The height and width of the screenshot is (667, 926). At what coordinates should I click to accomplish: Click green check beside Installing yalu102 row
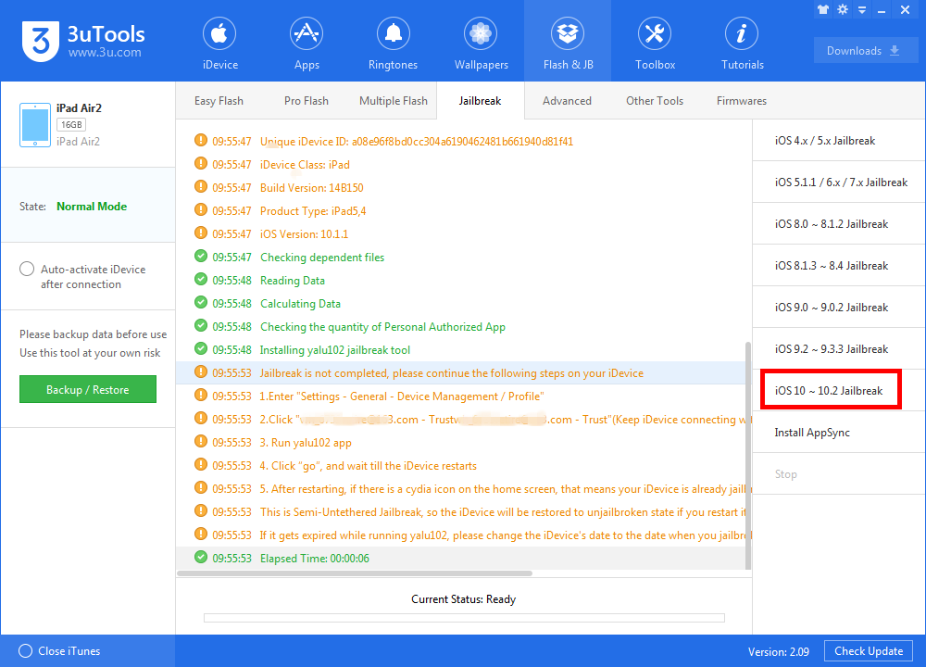click(x=201, y=349)
